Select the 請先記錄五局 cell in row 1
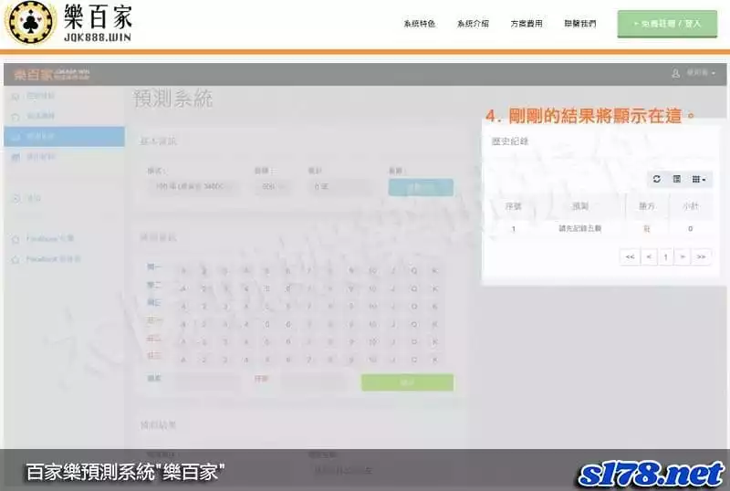Viewport: 730px width, 491px height. click(x=580, y=229)
